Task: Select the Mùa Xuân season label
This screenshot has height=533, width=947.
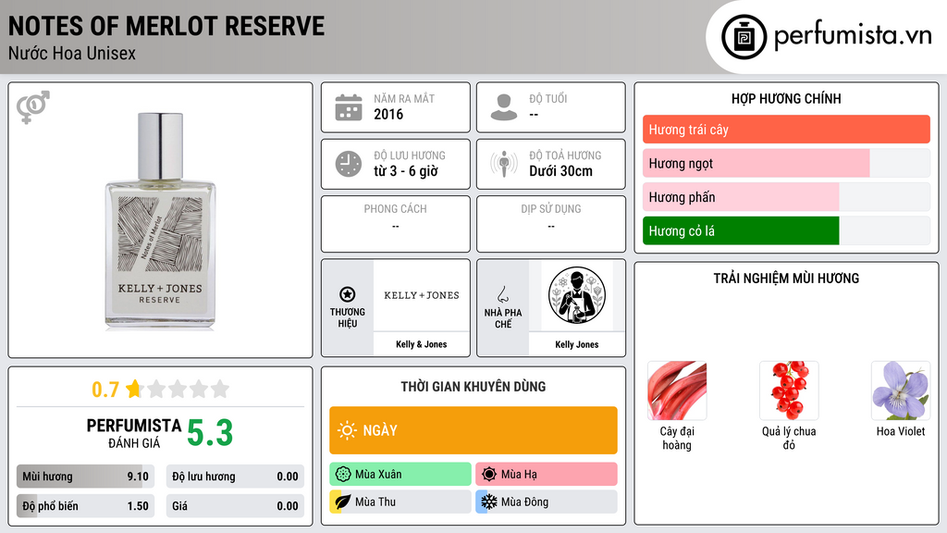Action: pyautogui.click(x=378, y=475)
